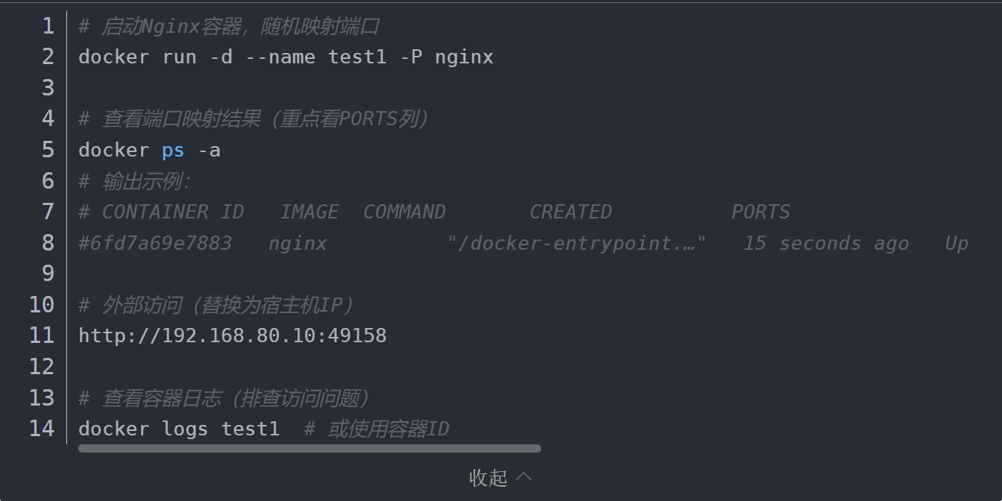The height and width of the screenshot is (501, 1002).
Task: Click the PORTS column header in the comment
Action: click(x=760, y=212)
